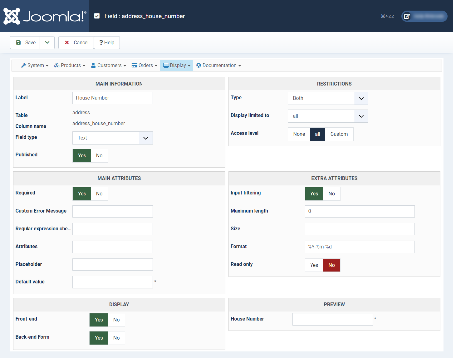Screen dimensions: 453x358
Task: Open the Documentation menu
Action: pyautogui.click(x=218, y=65)
